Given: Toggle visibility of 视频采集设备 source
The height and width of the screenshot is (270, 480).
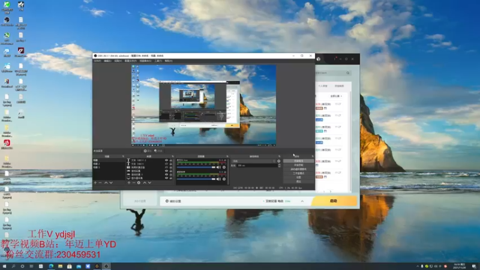Looking at the screenshot, I should tap(167, 167).
